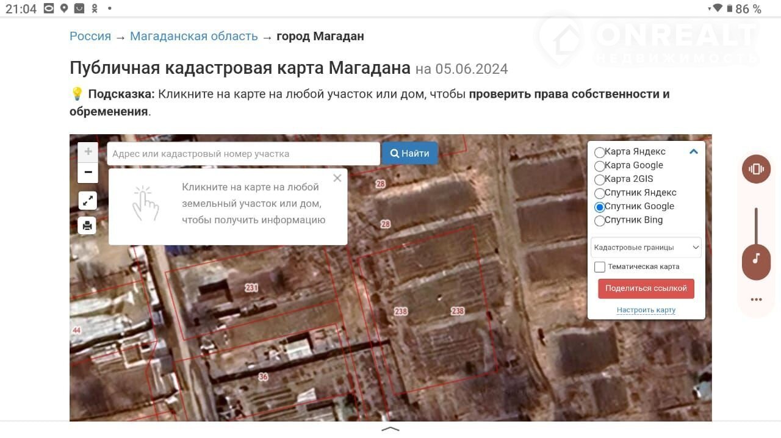Select the Карта Яндекс radio option

(600, 152)
